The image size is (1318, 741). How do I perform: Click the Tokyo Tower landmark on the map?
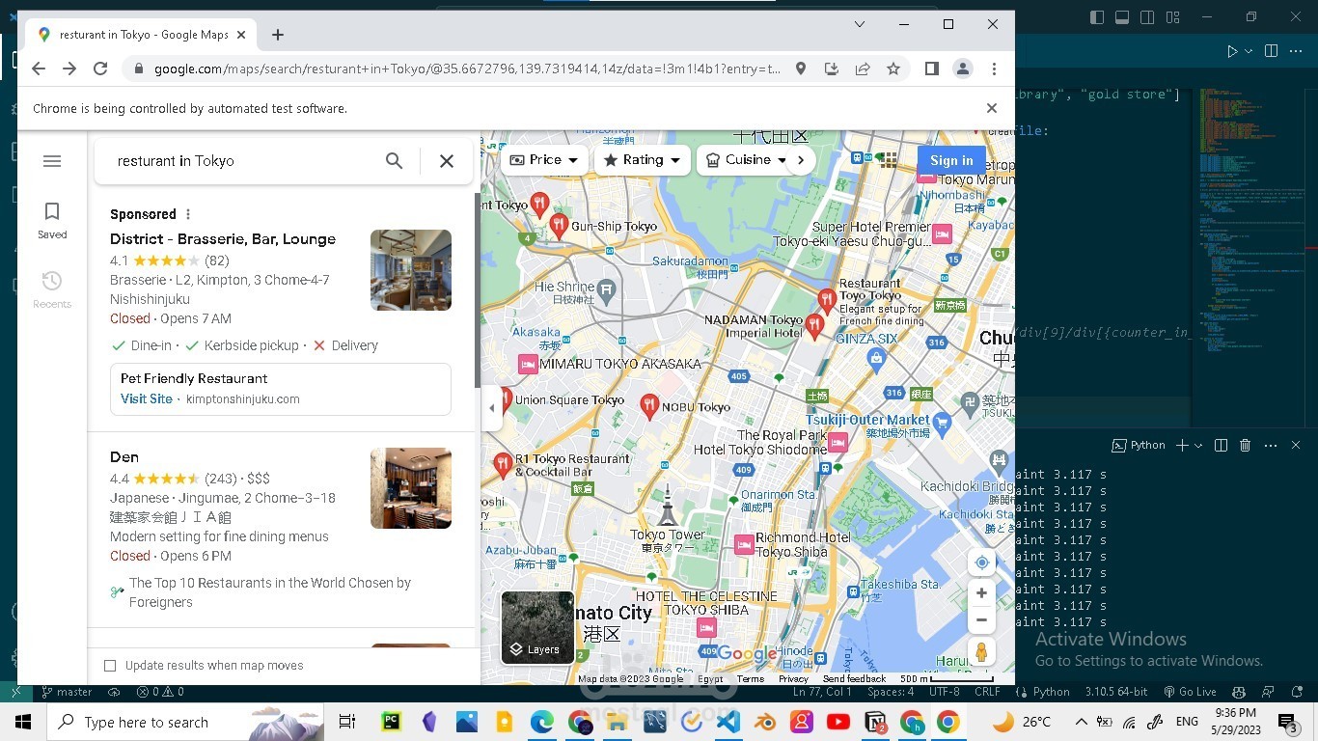[667, 504]
